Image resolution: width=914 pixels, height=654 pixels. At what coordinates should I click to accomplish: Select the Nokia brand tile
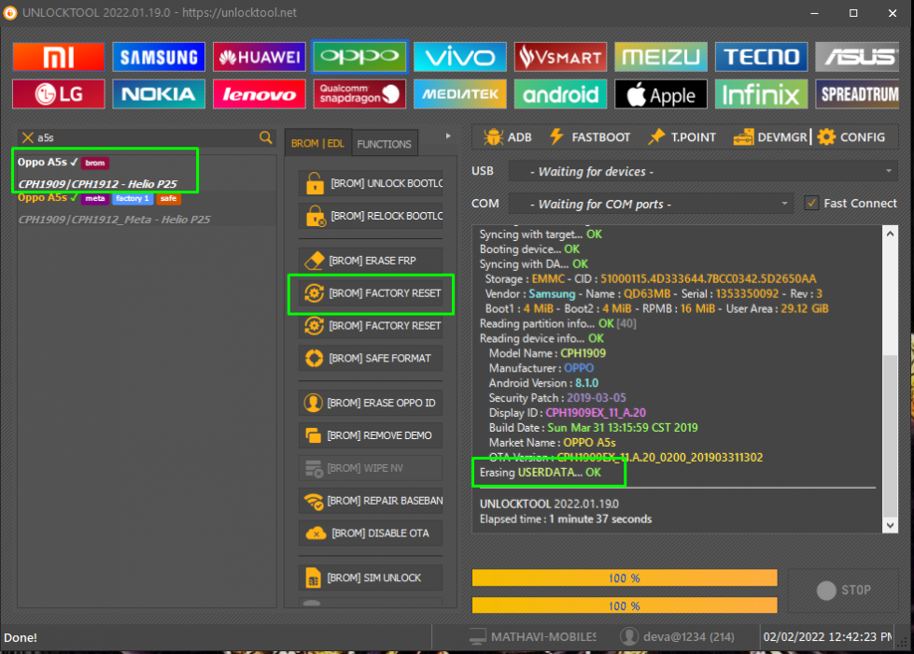(159, 94)
